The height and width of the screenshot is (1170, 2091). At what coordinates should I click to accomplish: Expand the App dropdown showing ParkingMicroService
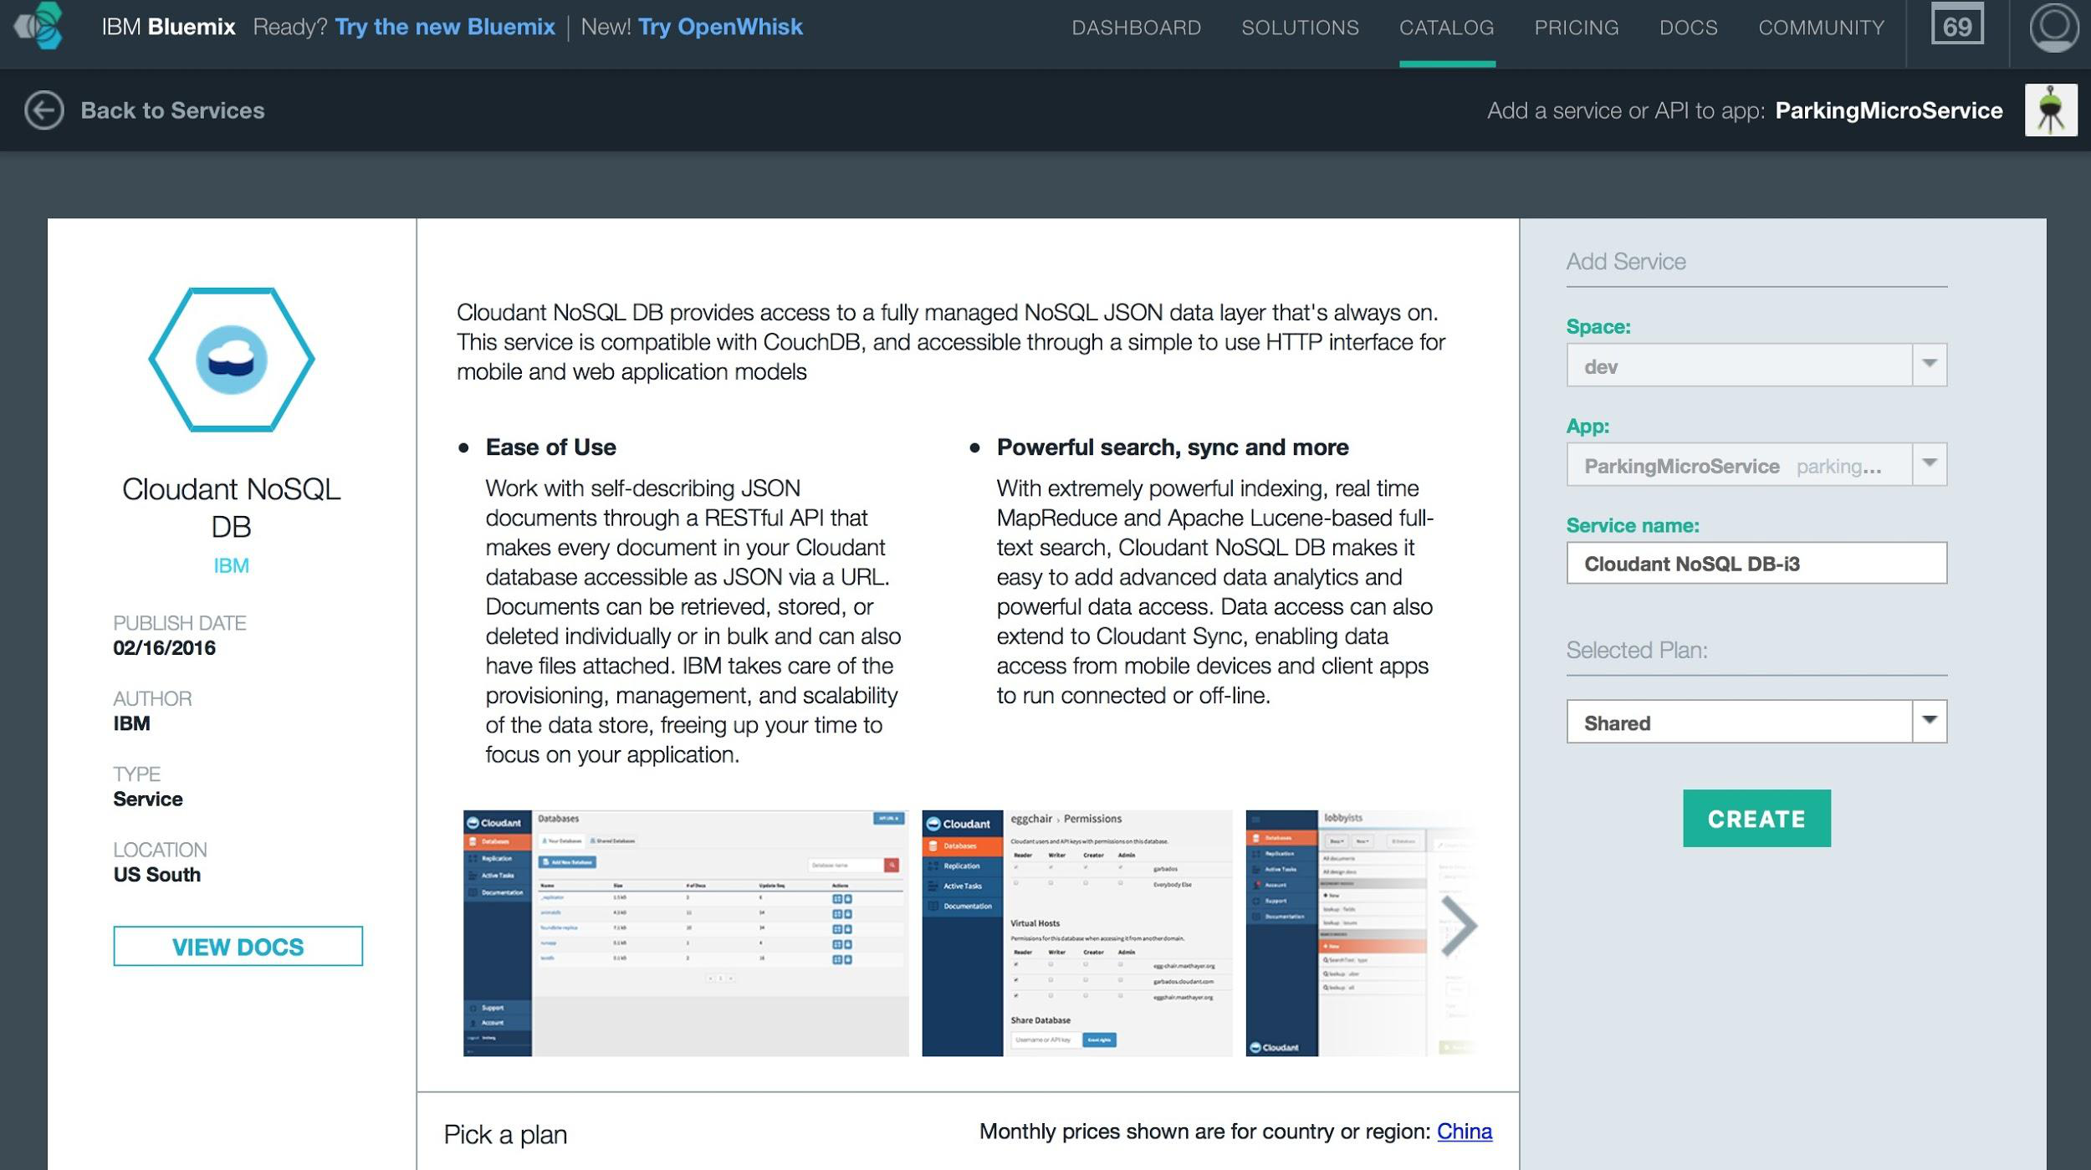point(1756,464)
